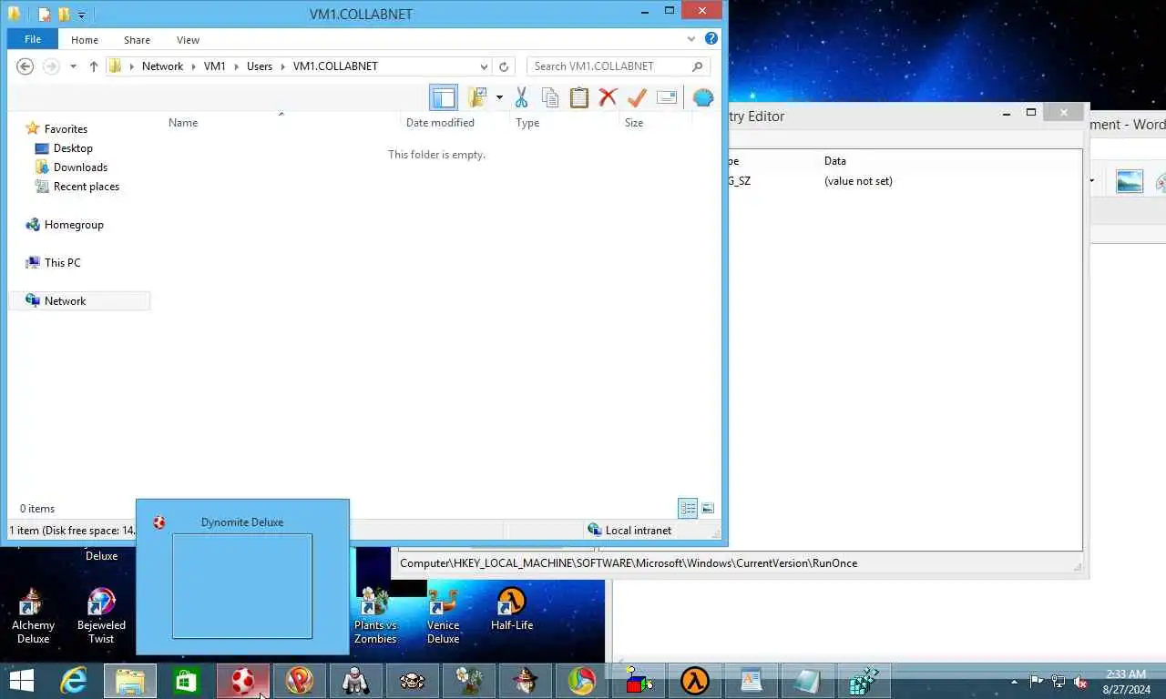Switch to the View ribbon tab
Screen dimensions: 1166x699
[x=188, y=39]
